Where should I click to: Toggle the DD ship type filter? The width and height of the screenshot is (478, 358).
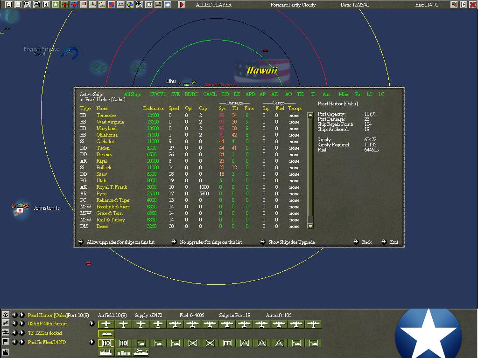pyautogui.click(x=225, y=94)
